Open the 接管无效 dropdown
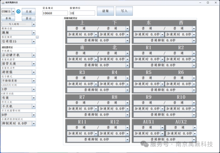 [x=18, y=64]
